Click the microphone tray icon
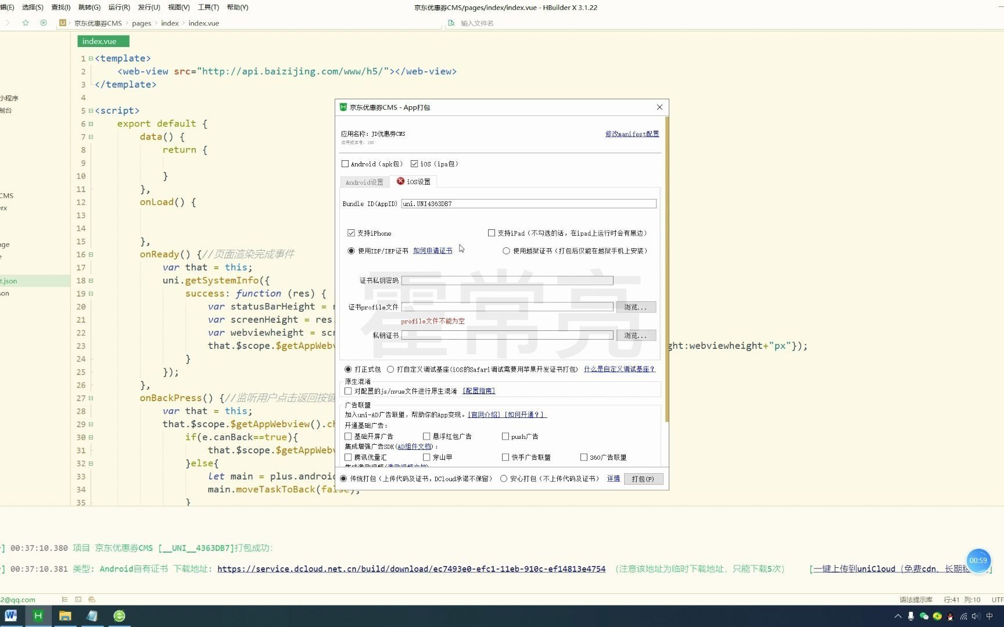The height and width of the screenshot is (627, 1004). (x=911, y=617)
